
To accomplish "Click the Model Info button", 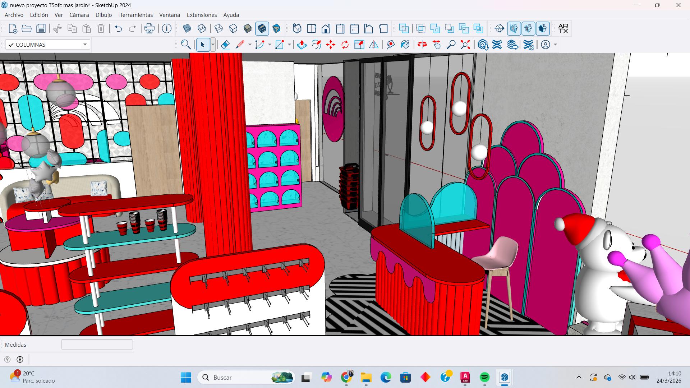I will click(x=167, y=28).
